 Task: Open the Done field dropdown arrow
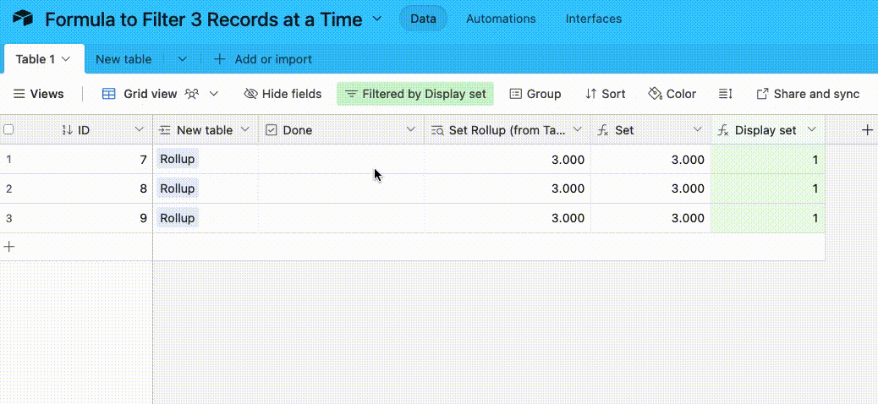click(411, 130)
